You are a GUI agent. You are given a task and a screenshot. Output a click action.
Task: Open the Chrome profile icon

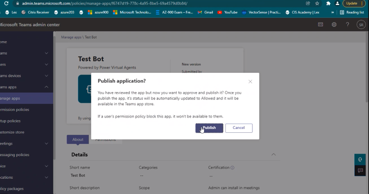pyautogui.click(x=337, y=3)
